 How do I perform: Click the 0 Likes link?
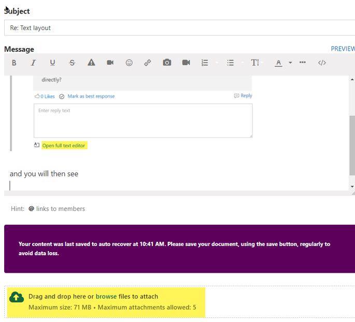click(48, 96)
